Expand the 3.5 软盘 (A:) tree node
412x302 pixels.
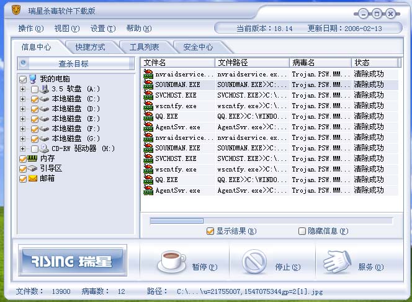click(x=22, y=89)
